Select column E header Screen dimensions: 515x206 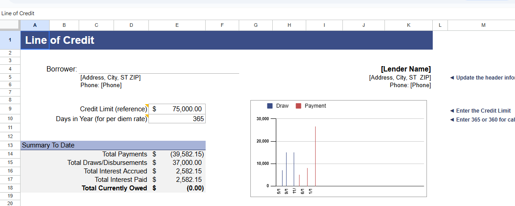(x=177, y=25)
